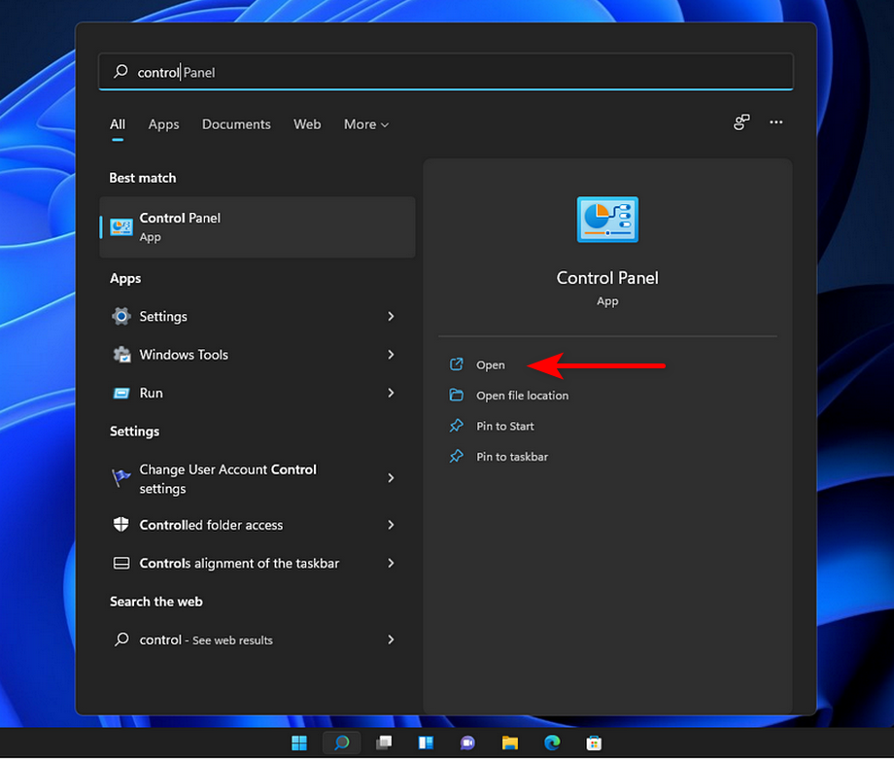This screenshot has width=894, height=760.
Task: Click the Run app icon
Action: 120,393
